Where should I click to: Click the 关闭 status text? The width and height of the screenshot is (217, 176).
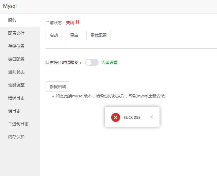[x=70, y=22]
